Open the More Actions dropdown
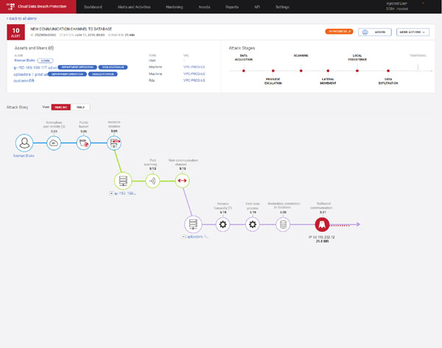Viewport: 442px width, 348px height. pyautogui.click(x=413, y=32)
